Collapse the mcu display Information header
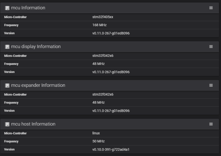This screenshot has height=156, width=221. (x=36, y=47)
